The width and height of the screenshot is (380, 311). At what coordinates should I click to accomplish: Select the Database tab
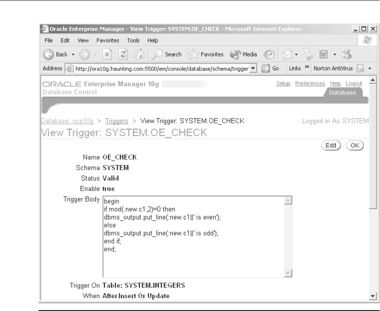342,93
